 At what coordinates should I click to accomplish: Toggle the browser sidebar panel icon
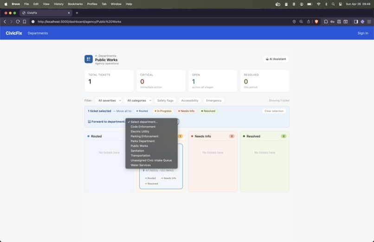(x=356, y=22)
